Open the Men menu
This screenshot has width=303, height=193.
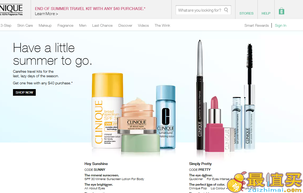pos(83,25)
